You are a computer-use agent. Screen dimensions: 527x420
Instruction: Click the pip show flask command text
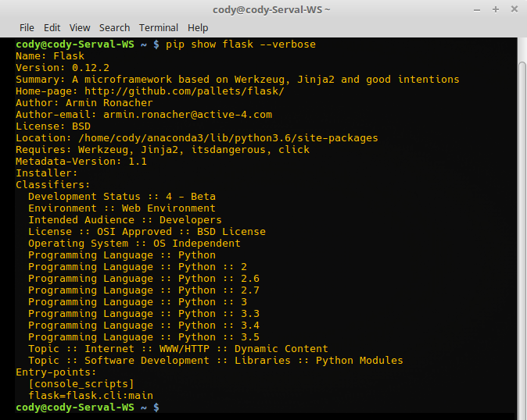click(241, 44)
